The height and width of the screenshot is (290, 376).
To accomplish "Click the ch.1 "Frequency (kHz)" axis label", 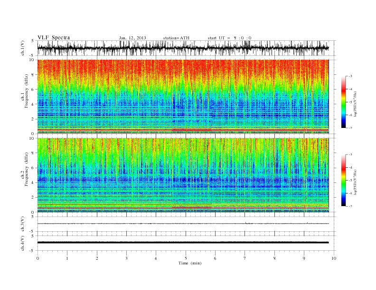I will 26,91.
